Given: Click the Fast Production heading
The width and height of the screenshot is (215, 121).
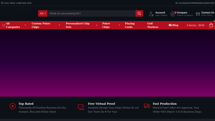Looking at the screenshot, I should [165, 104].
